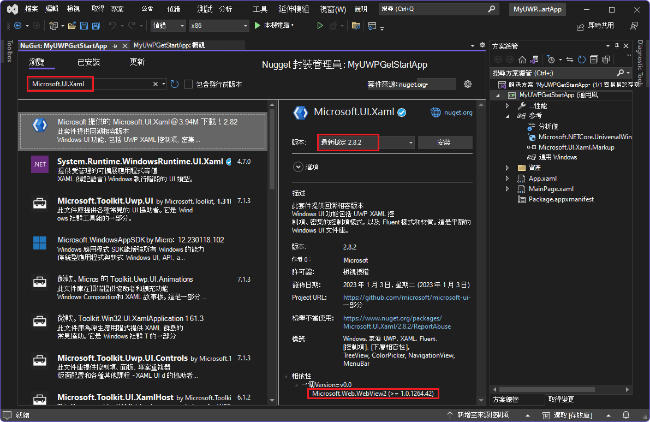650x422 pixels.
Task: Click Pending Changes Filter clock icon
Action: pyautogui.click(x=551, y=60)
